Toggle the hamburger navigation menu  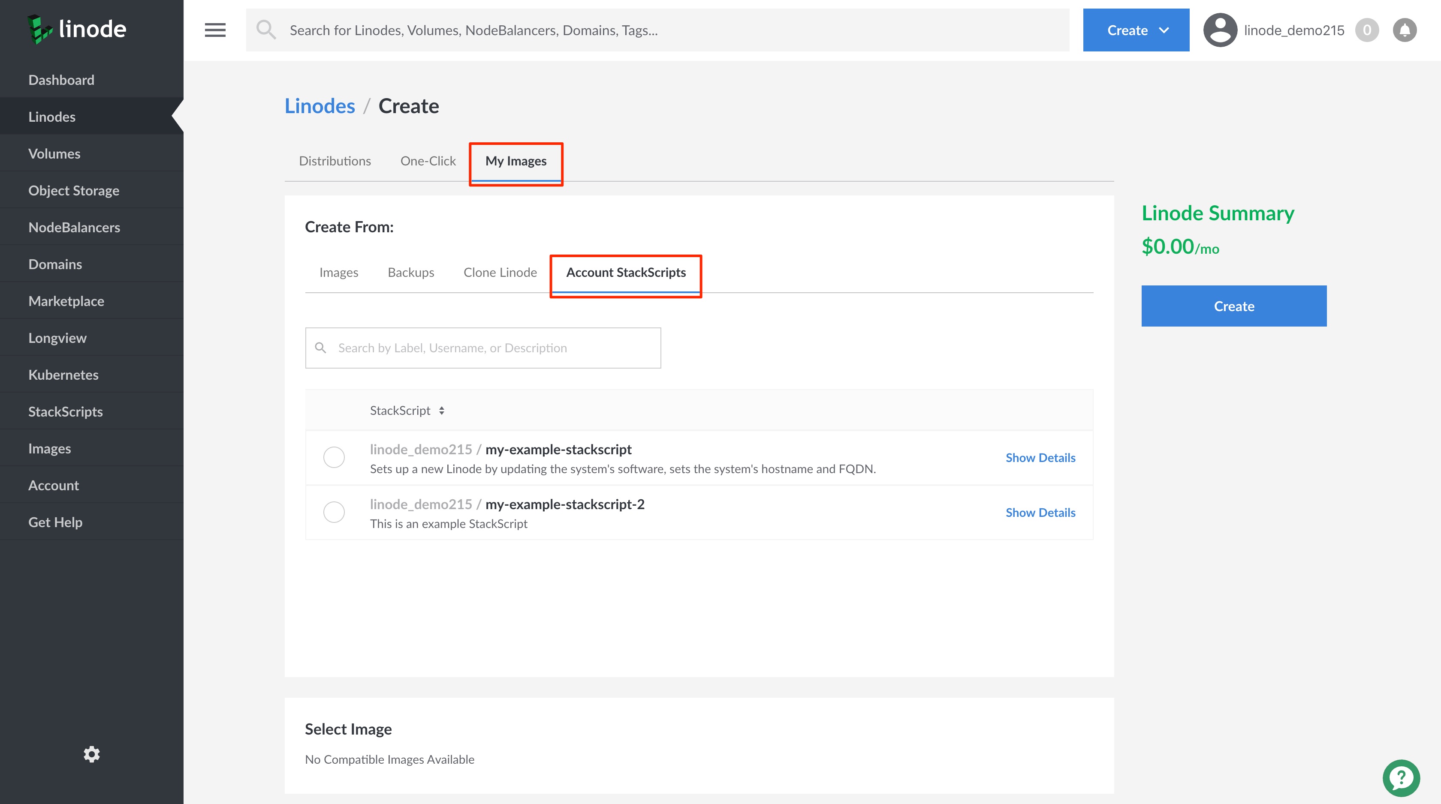point(215,30)
